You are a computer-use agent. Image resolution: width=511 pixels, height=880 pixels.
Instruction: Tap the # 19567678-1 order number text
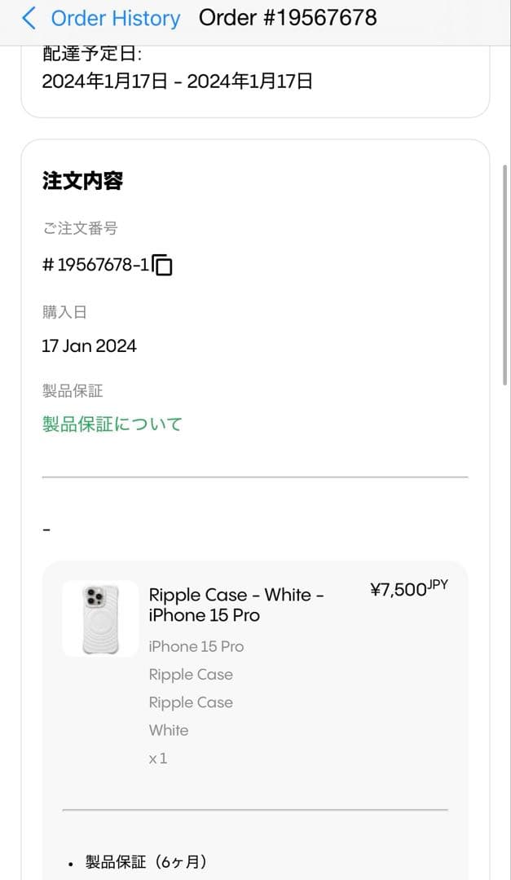[95, 265]
